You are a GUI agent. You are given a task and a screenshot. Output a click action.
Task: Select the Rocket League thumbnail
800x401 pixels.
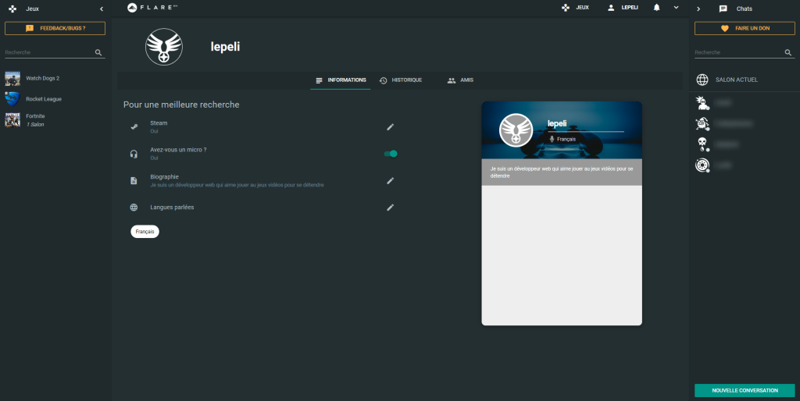(12, 99)
